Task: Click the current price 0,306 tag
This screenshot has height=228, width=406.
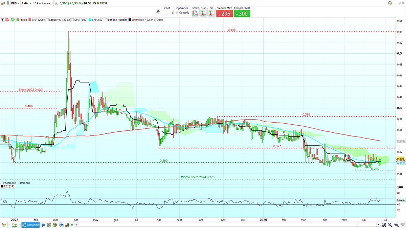Action: tap(401, 159)
